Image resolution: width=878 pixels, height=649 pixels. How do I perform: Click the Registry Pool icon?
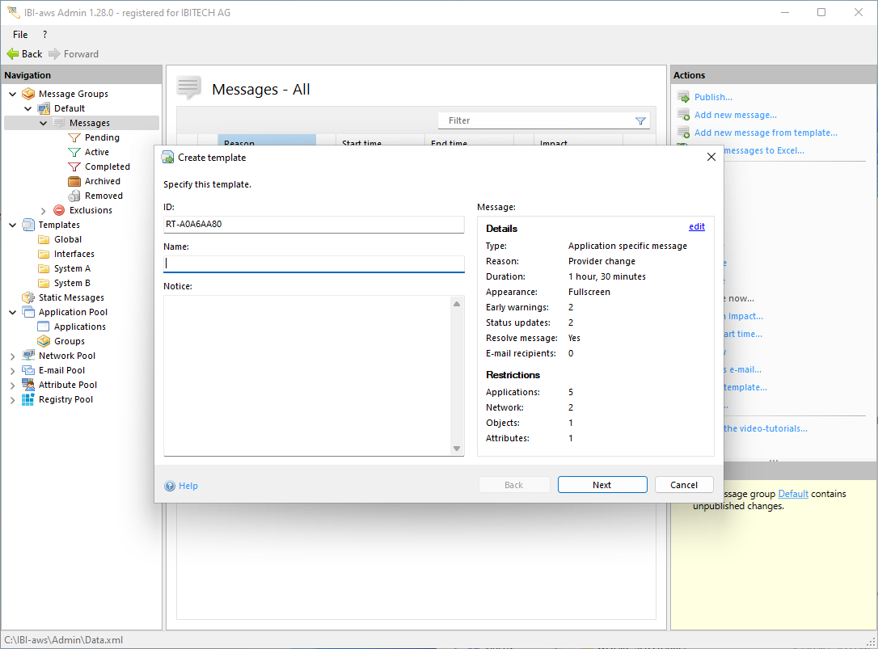28,399
